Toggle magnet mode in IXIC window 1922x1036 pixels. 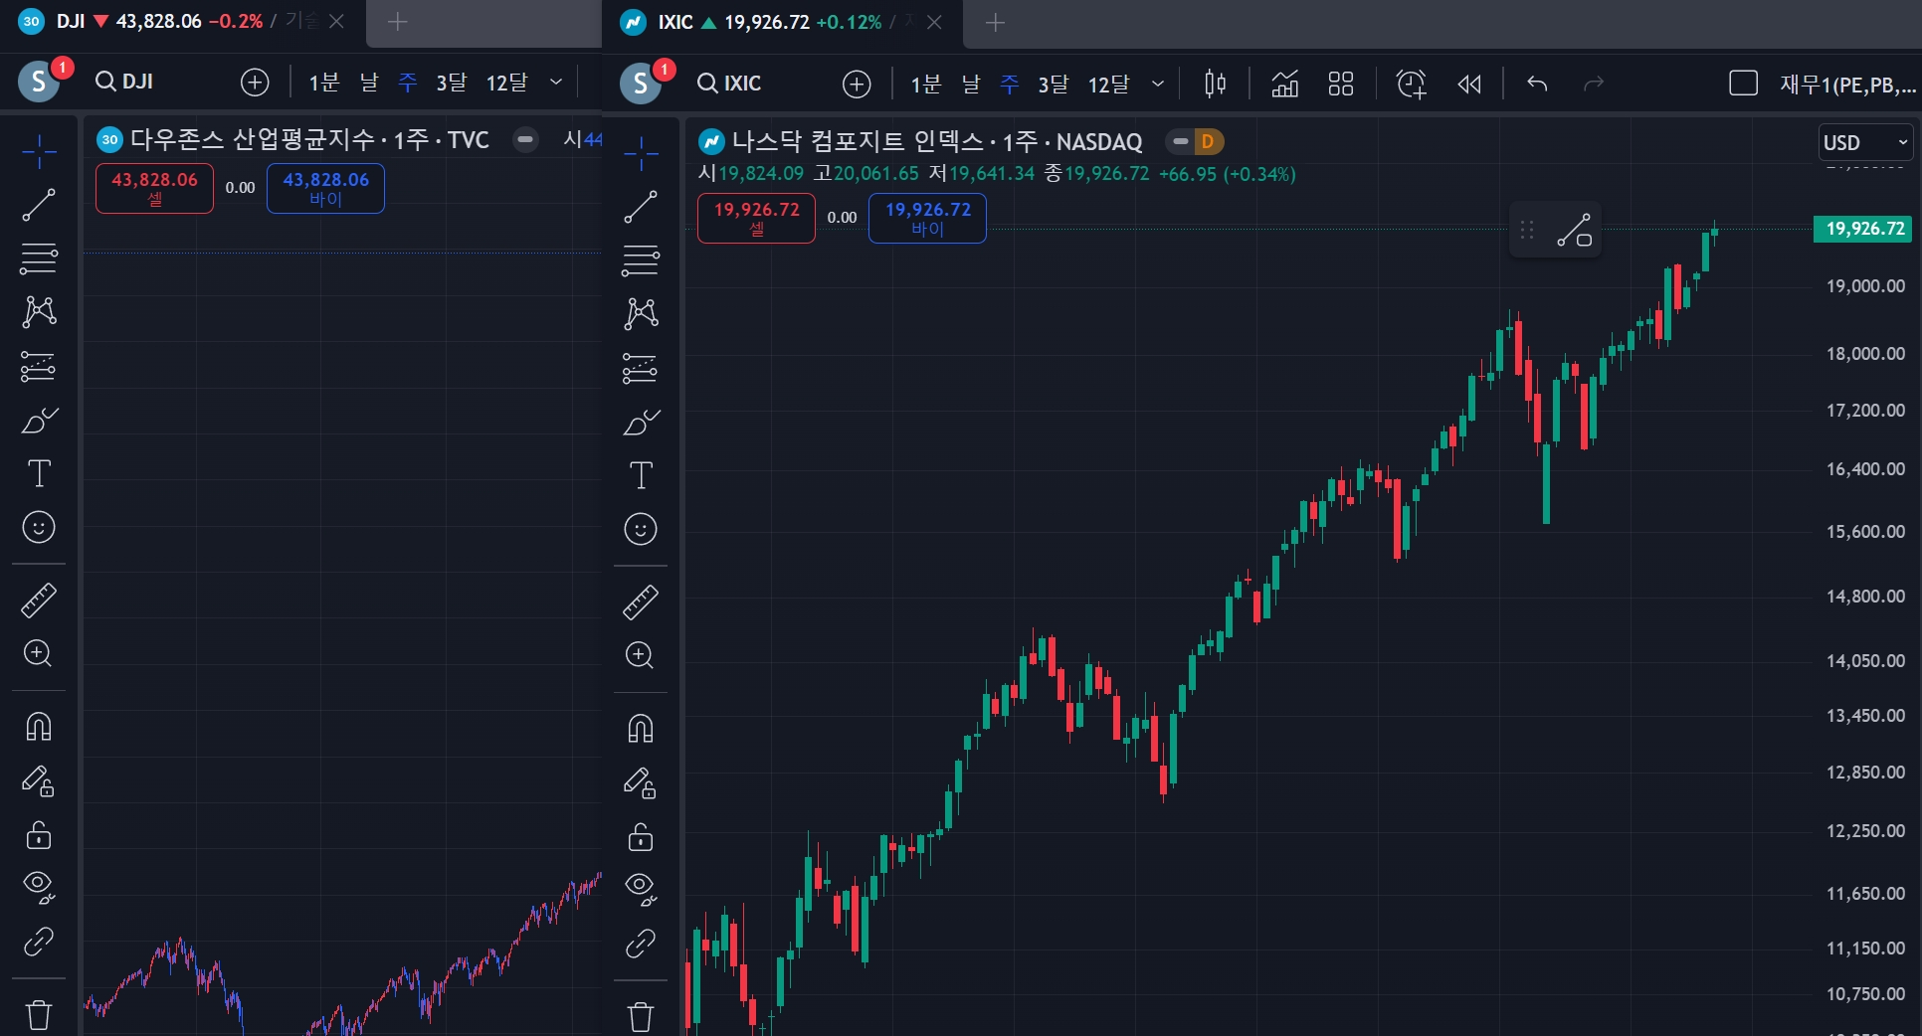pos(641,729)
